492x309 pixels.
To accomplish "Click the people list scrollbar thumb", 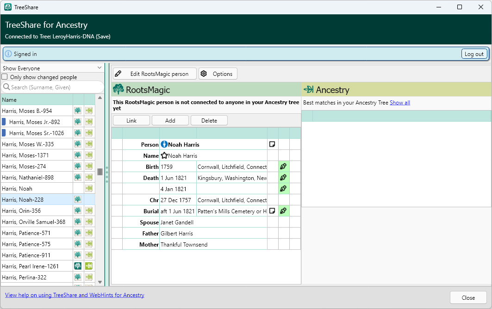I will point(100,172).
